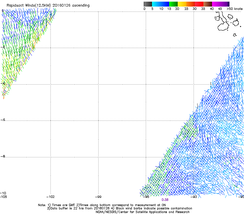The image size is (244, 214).
Task: Click the red 30-35 knots color band
Action: click(199, 4)
